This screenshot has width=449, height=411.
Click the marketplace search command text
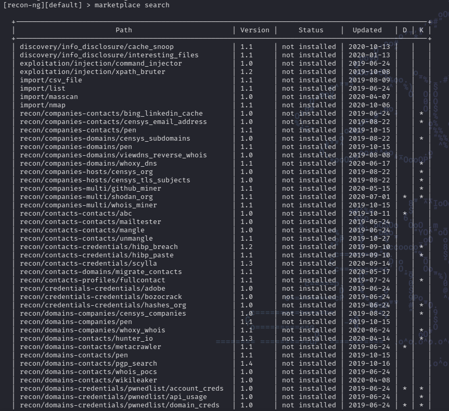click(132, 5)
